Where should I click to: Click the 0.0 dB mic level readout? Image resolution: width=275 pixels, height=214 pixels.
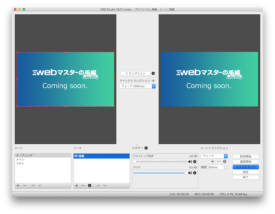coord(193,167)
